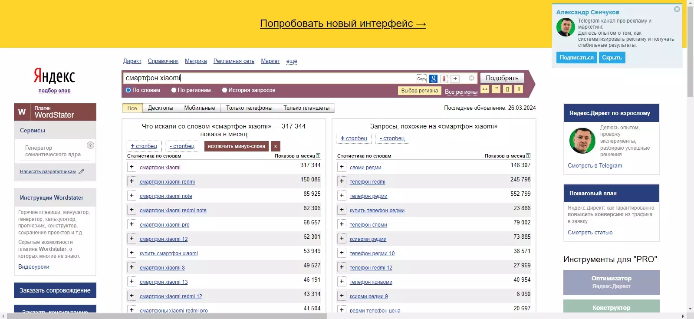Click the WordStater W plugin logo

click(22, 112)
